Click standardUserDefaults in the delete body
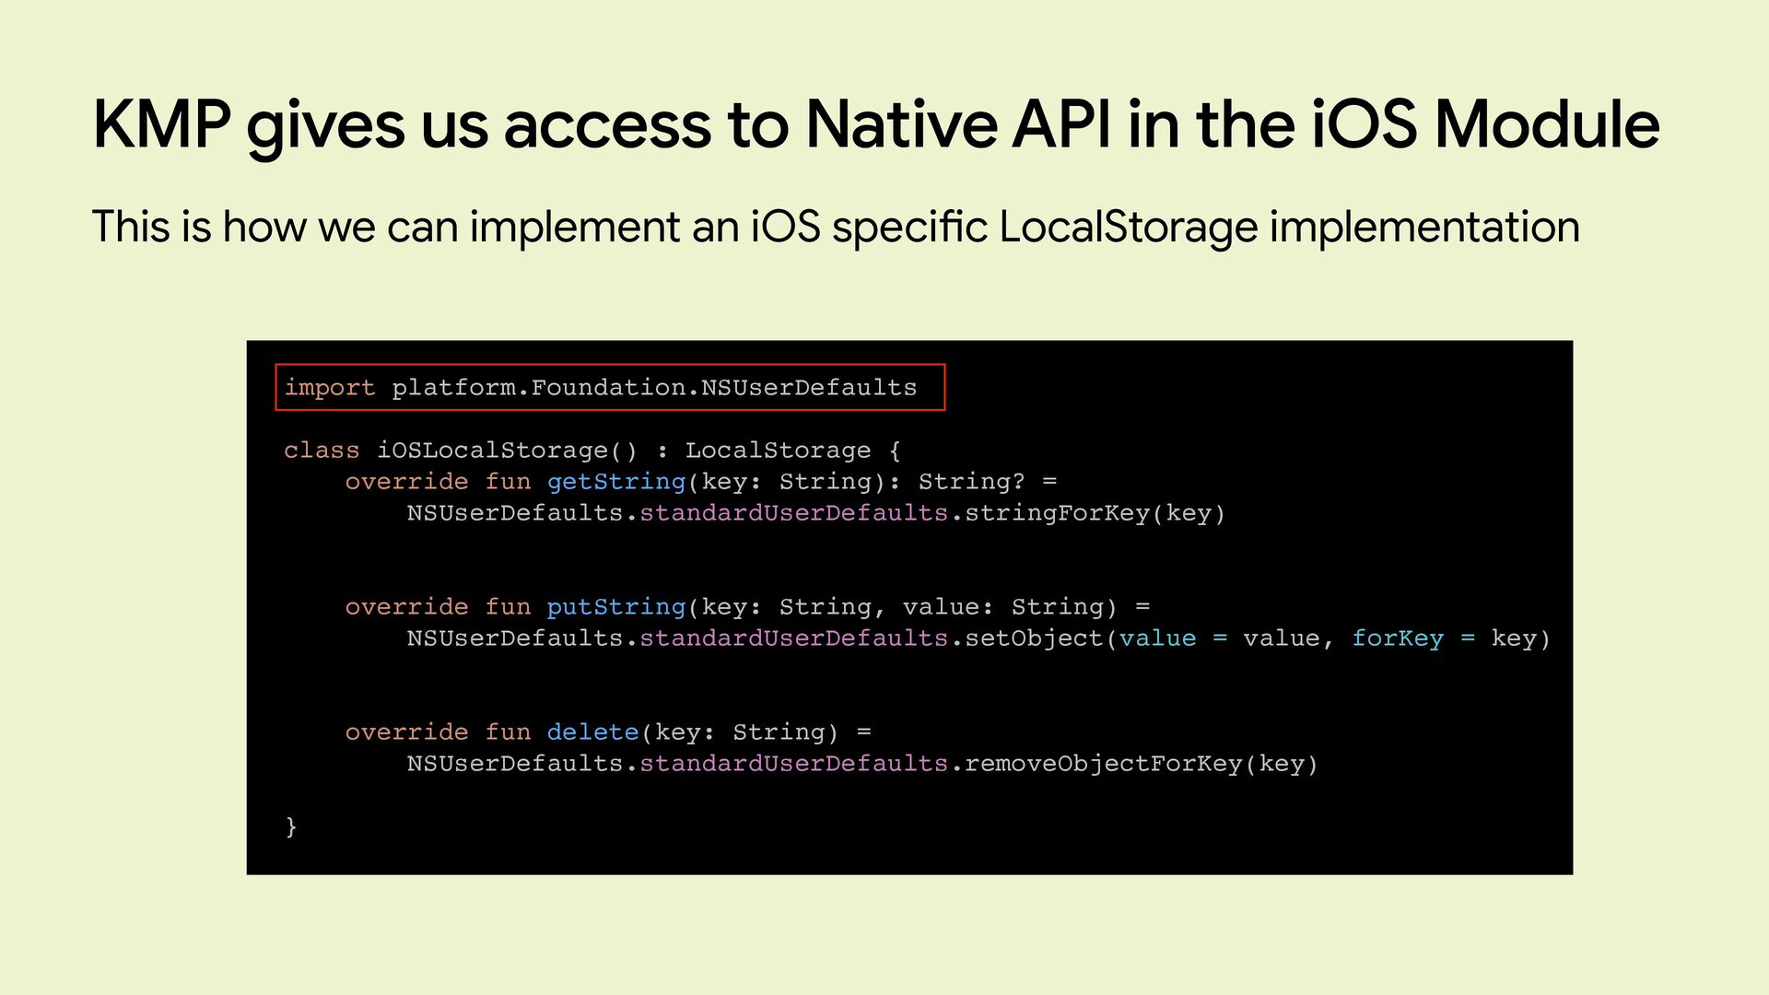1769x995 pixels. (x=793, y=764)
